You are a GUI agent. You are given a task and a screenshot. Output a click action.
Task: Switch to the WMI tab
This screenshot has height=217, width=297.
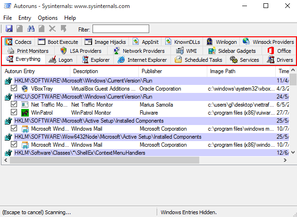coord(187,51)
